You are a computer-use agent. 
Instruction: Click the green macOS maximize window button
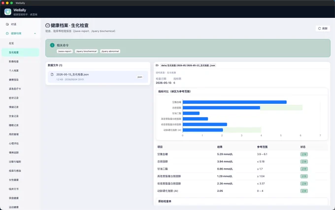[11, 3]
